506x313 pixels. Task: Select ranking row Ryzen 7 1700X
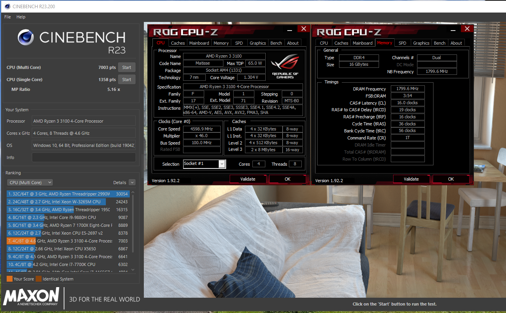[x=68, y=225]
